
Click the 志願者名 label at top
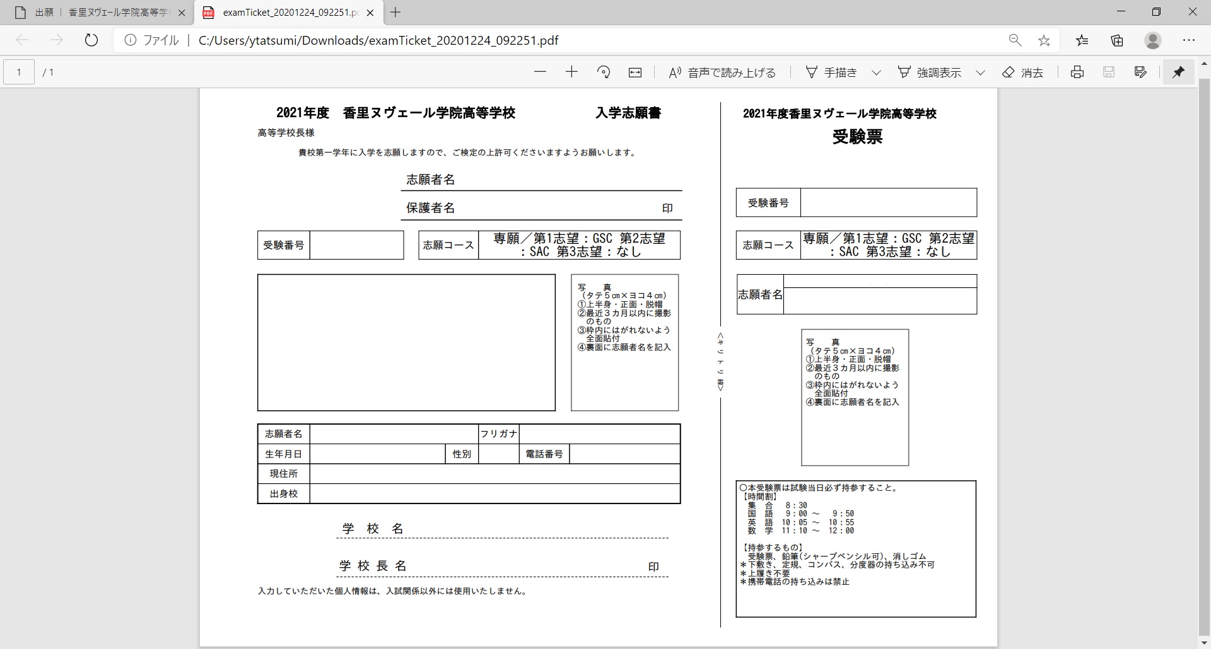click(430, 180)
